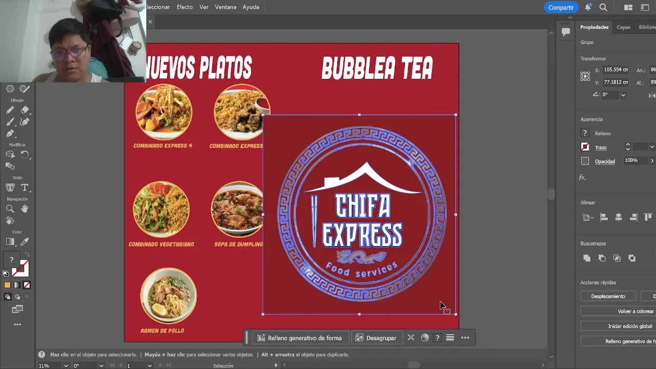Screen dimensions: 656x369
Task: Click the Unite pathfinder icon
Action: point(587,258)
